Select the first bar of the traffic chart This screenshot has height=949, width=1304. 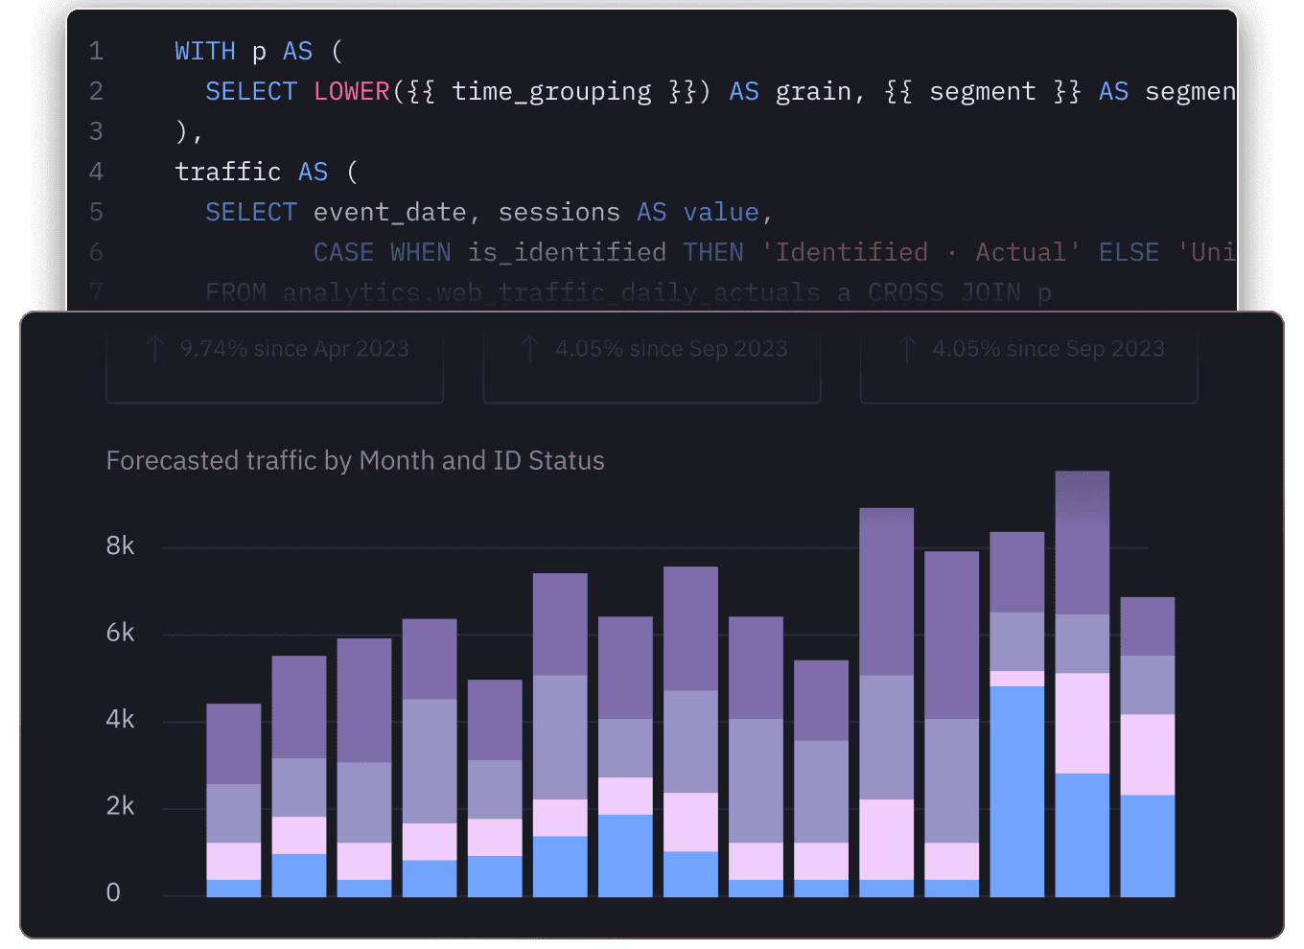[x=234, y=800]
